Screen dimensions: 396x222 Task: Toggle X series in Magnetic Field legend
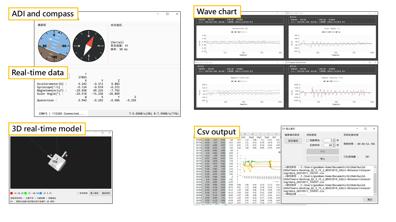click(233, 81)
